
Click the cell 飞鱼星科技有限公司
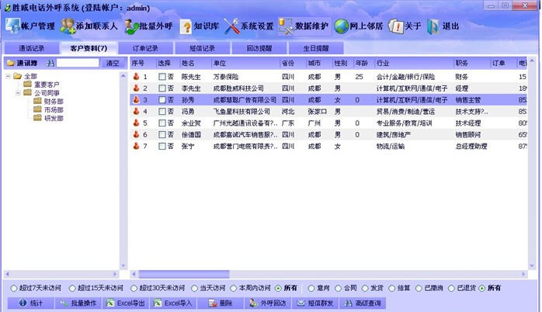click(241, 112)
